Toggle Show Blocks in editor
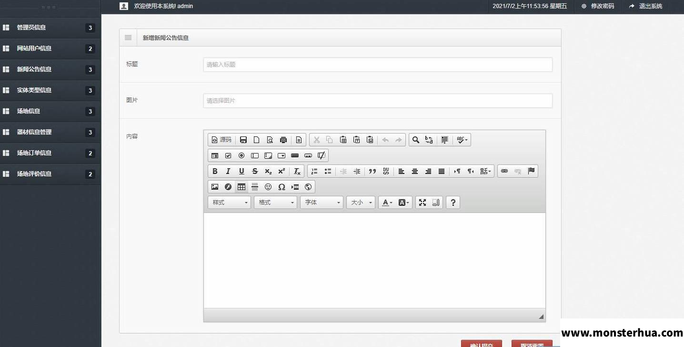The width and height of the screenshot is (684, 347). click(436, 202)
